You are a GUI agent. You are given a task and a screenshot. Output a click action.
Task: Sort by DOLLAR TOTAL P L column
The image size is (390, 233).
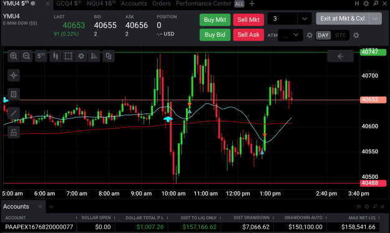pyautogui.click(x=145, y=218)
